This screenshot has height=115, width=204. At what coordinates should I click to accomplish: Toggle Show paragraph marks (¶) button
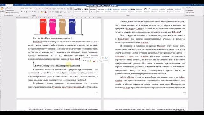coord(71,9)
